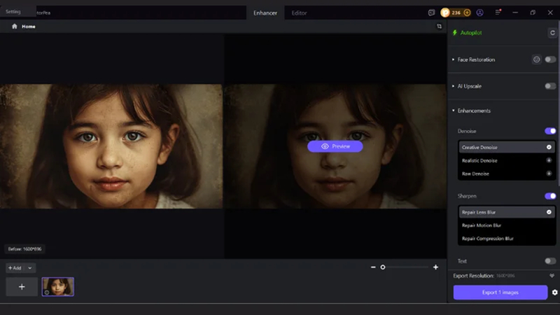Click the Enhancements section heading

tap(474, 111)
